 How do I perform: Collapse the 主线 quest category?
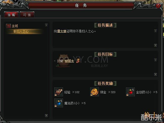8,26
